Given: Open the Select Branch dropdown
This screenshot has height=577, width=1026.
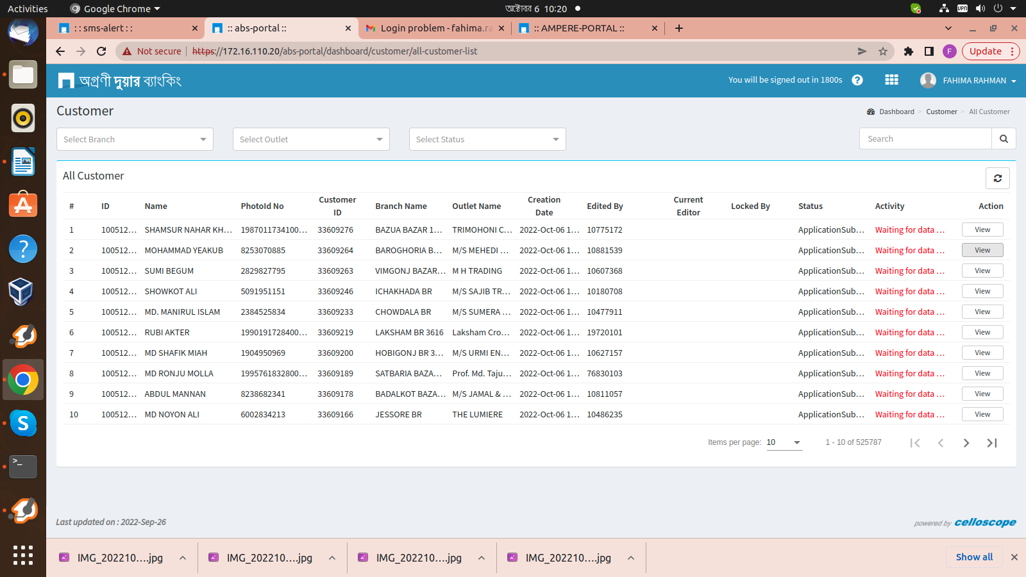Looking at the screenshot, I should point(135,139).
